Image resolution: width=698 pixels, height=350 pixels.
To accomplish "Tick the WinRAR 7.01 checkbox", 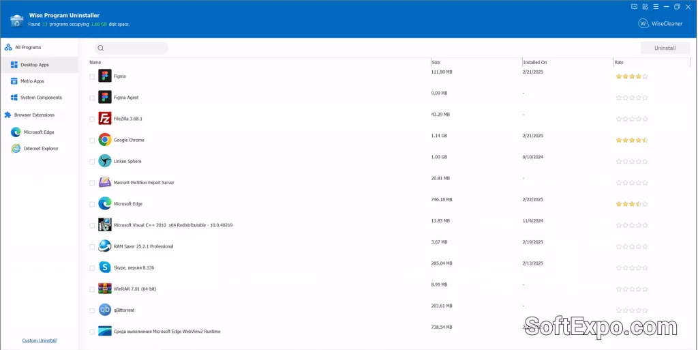I will pos(92,289).
